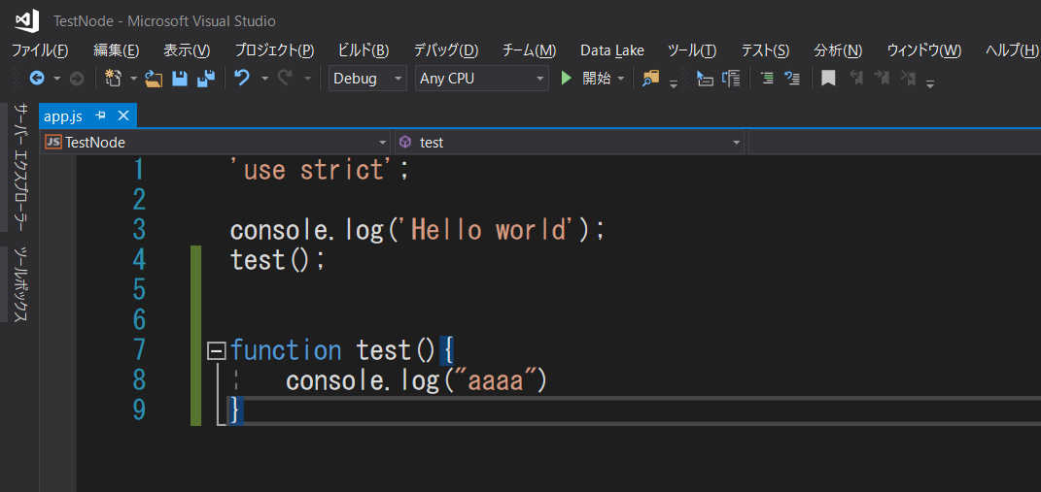The image size is (1041, 492).
Task: Click the Visual Studio logo icon in title bar
Action: [x=26, y=21]
